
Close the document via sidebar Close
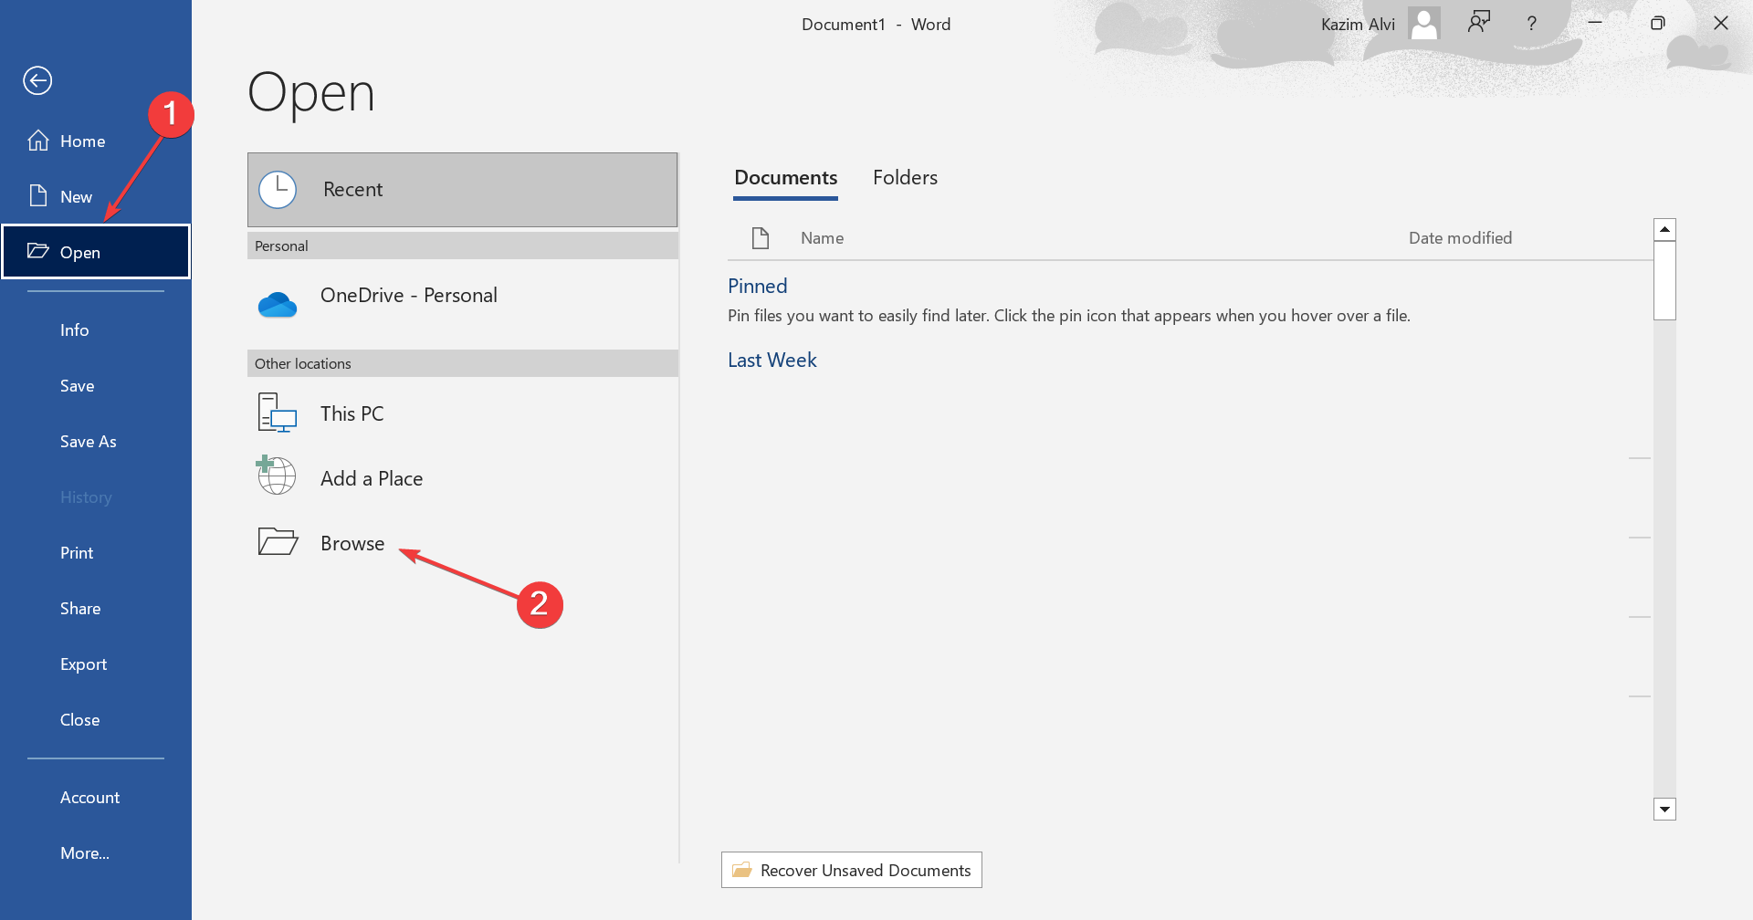[x=95, y=719]
